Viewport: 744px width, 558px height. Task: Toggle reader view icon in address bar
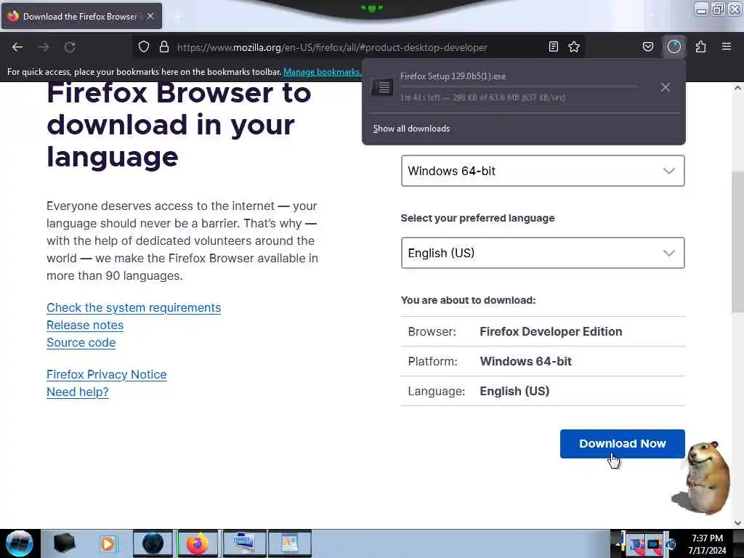coord(553,47)
